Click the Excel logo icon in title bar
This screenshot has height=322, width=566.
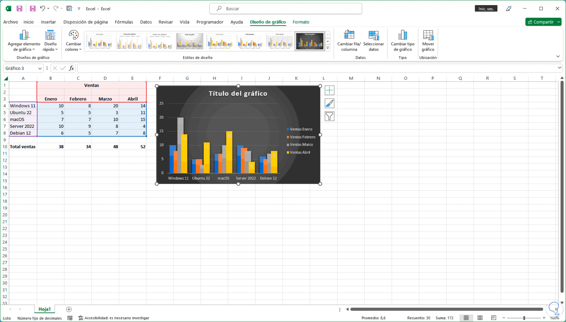tap(8, 9)
